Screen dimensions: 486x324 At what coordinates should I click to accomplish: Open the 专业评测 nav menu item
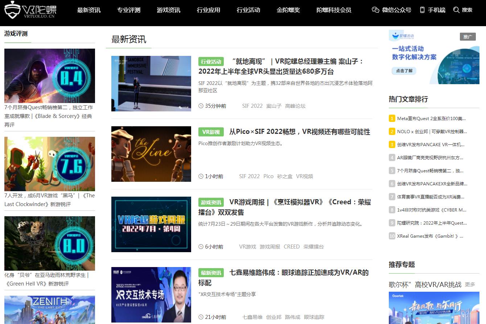[129, 10]
